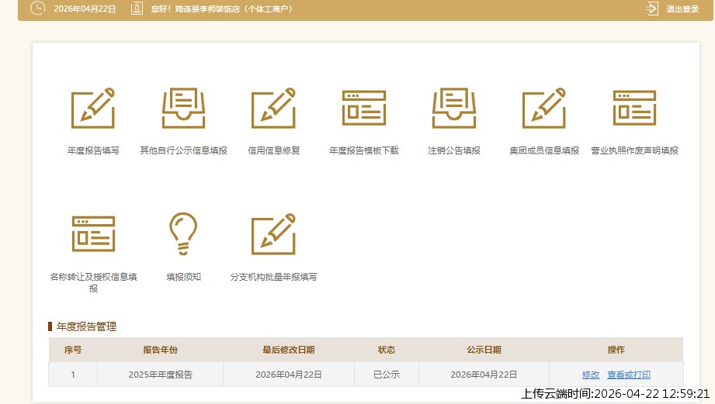Click the 序号 column header
715x404 pixels.
(x=73, y=350)
